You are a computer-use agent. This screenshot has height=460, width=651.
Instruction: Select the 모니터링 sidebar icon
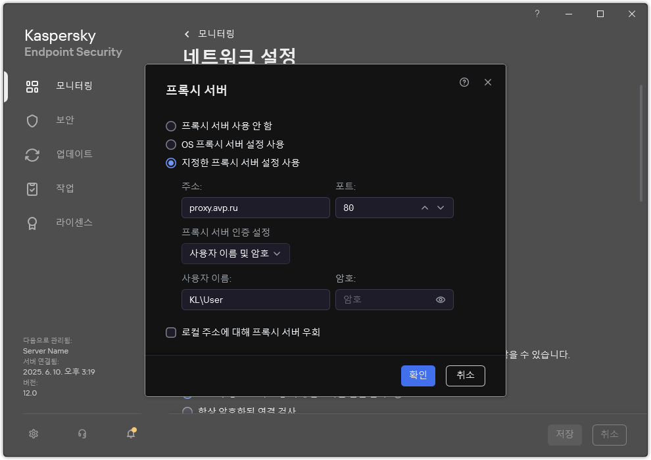32,86
